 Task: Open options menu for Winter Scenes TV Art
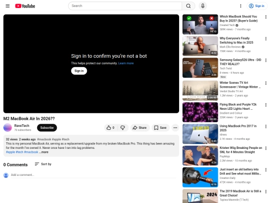(266, 83)
